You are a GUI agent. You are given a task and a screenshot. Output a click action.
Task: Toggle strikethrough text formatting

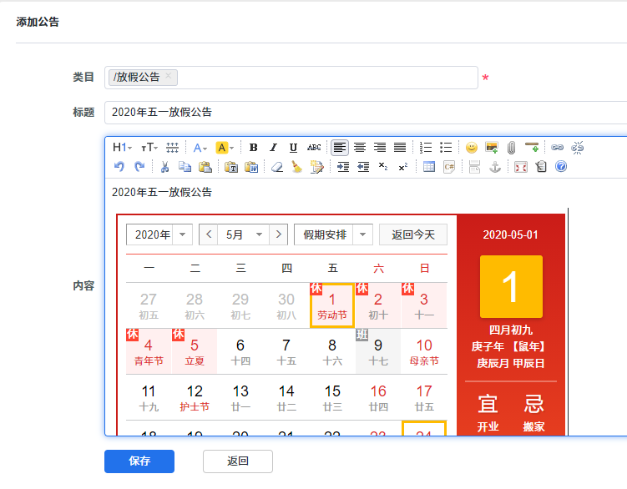314,148
